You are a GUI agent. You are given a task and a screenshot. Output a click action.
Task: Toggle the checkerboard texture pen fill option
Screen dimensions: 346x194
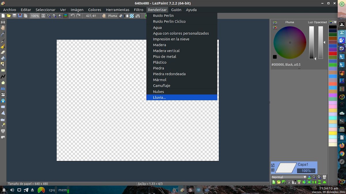click(x=132, y=16)
